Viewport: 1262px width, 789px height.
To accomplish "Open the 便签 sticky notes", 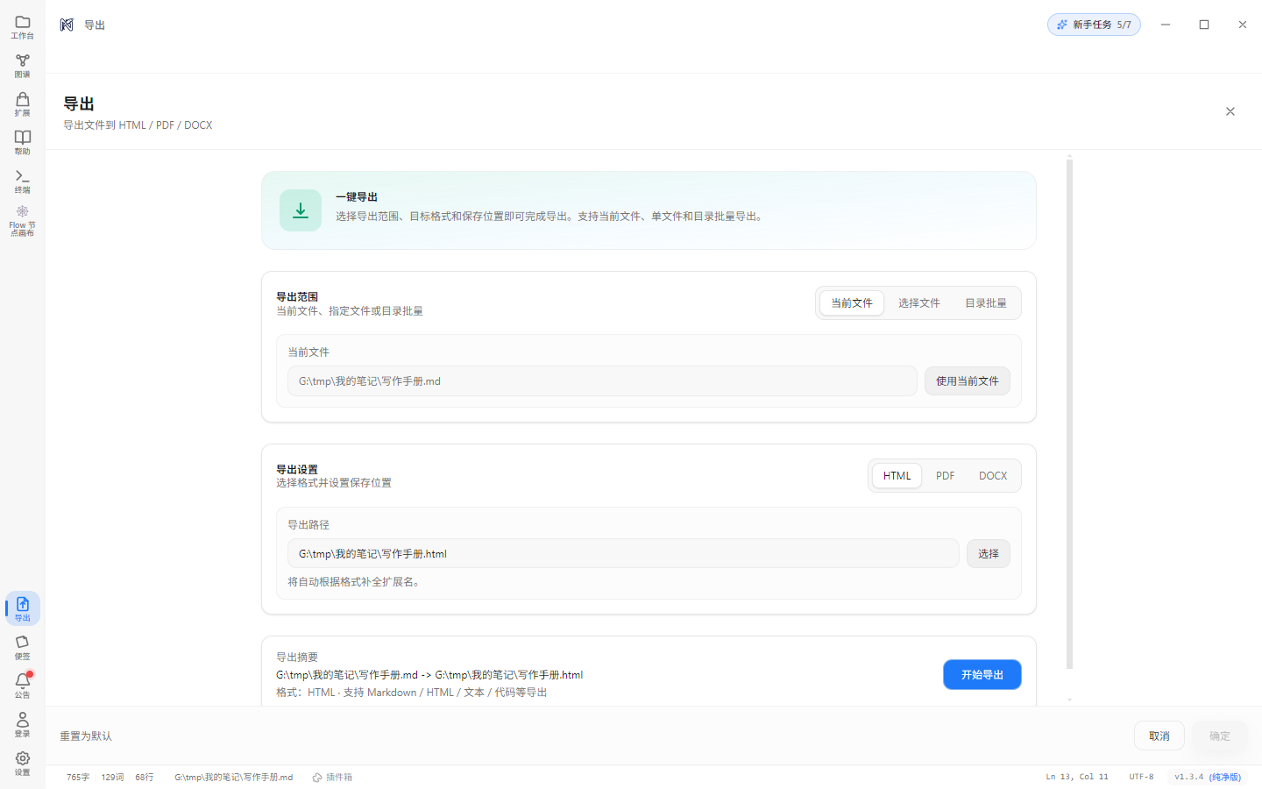I will click(x=23, y=647).
